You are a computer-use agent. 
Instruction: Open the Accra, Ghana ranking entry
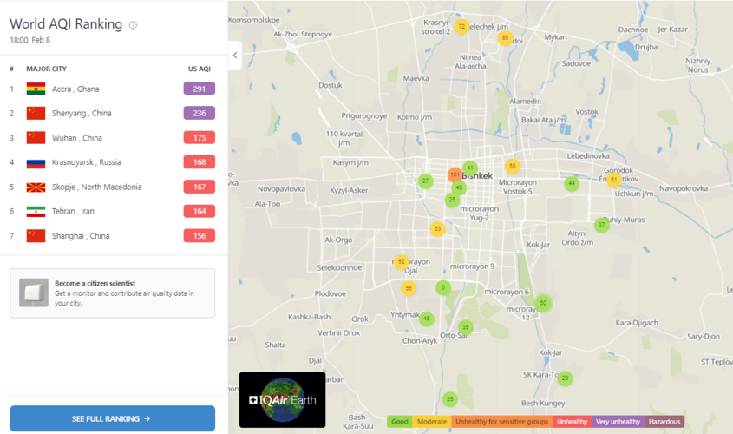pyautogui.click(x=75, y=89)
